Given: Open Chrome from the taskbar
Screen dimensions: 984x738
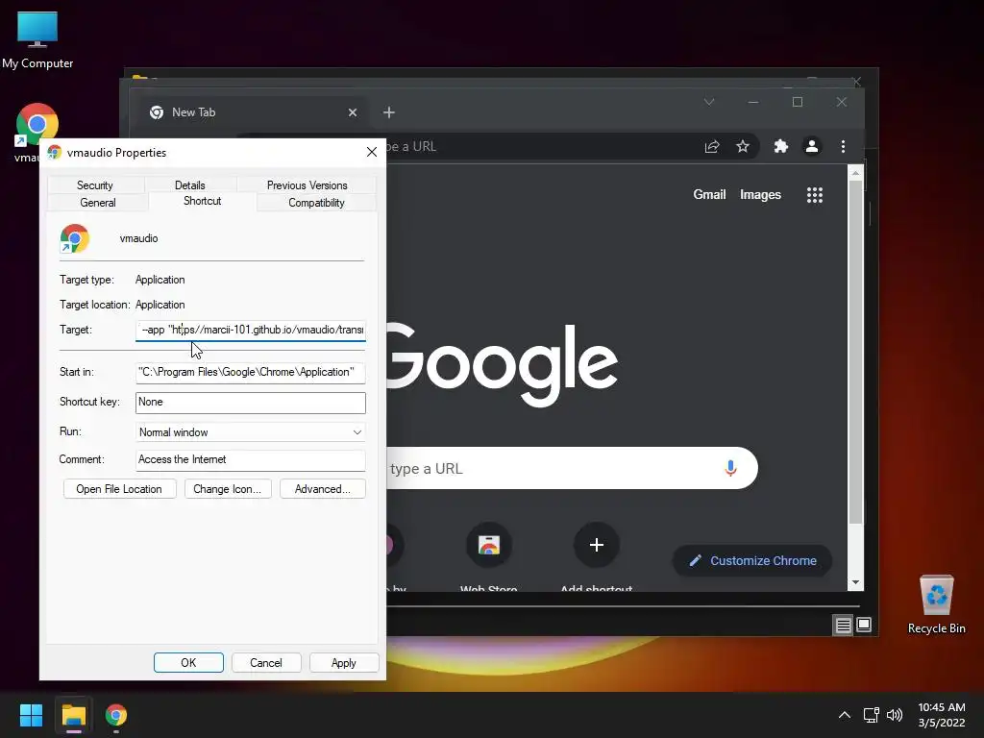Looking at the screenshot, I should click(116, 715).
